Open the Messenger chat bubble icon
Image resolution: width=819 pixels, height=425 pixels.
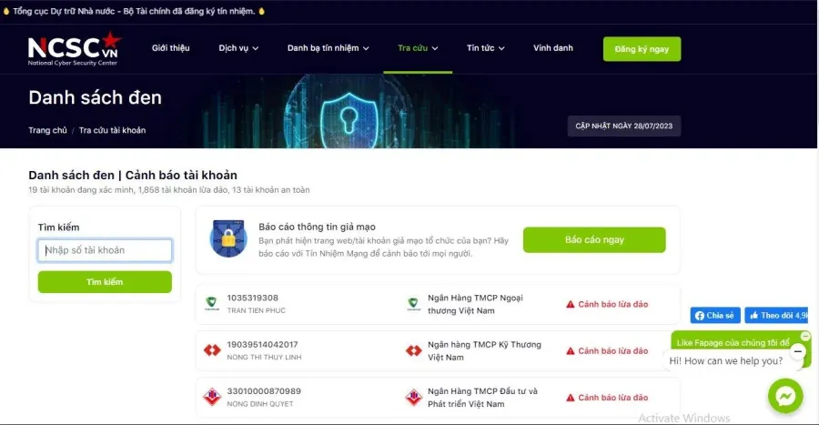pyautogui.click(x=785, y=396)
